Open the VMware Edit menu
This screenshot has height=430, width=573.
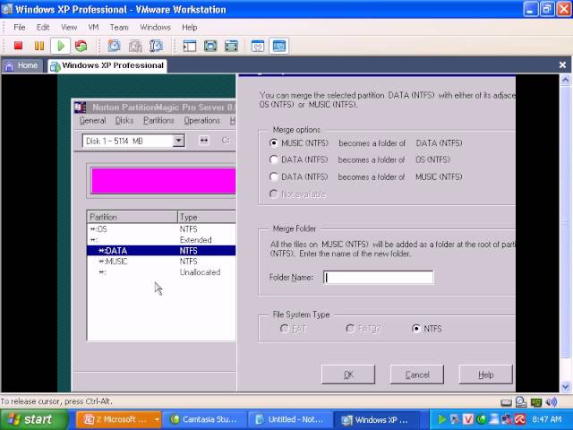pos(43,27)
